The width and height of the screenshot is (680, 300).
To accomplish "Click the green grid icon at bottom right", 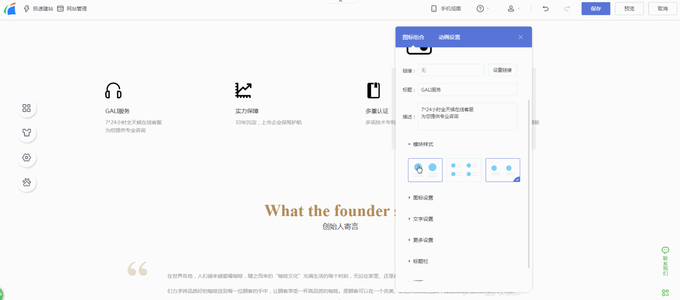I will (x=665, y=293).
